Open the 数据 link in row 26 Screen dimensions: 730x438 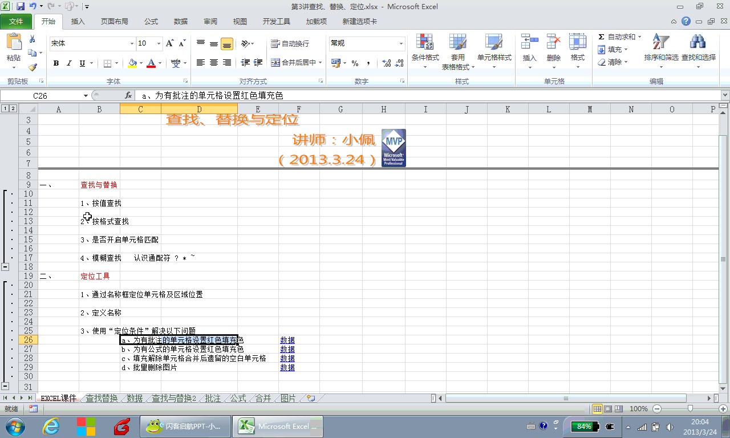287,340
